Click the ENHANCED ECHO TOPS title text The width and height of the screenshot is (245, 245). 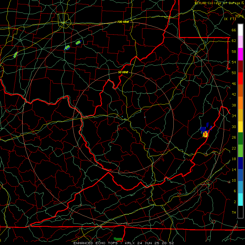click(x=96, y=243)
